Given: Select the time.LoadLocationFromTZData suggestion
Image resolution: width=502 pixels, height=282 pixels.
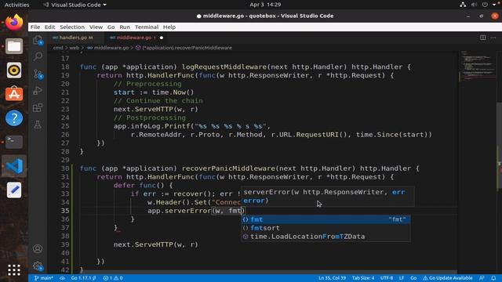Looking at the screenshot, I should 326,237.
